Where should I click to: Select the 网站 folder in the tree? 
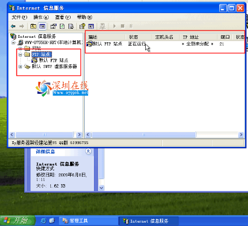tap(36, 48)
